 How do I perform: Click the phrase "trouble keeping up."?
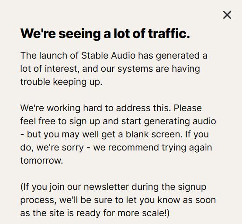point(61,82)
